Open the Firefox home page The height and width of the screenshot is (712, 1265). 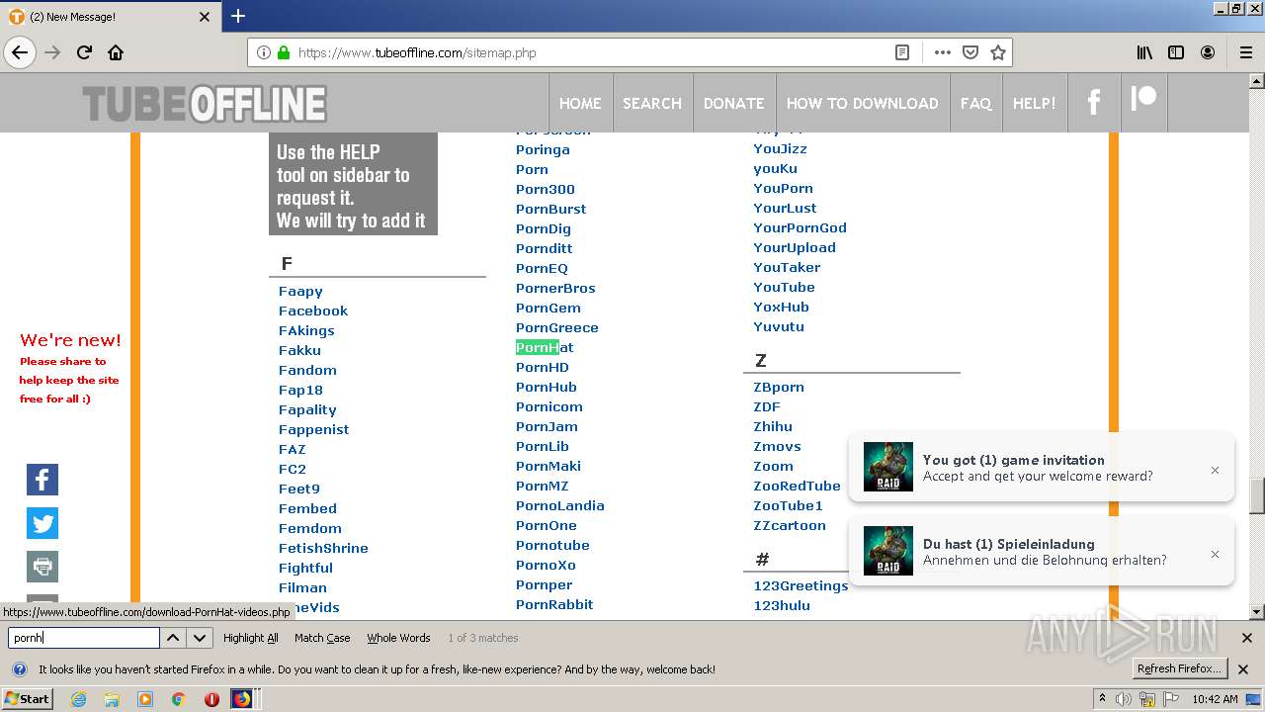(x=116, y=52)
